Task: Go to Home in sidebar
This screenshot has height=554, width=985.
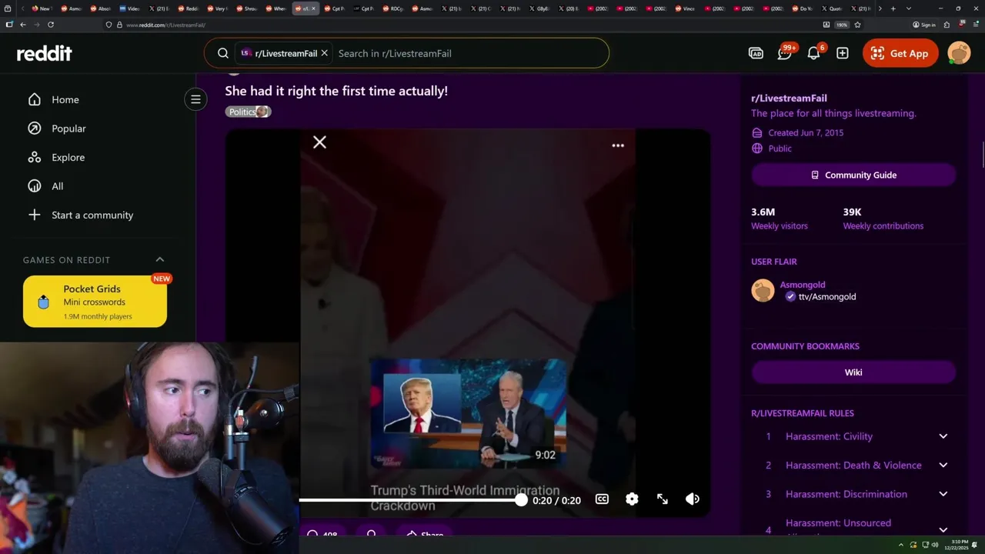Action: [65, 99]
